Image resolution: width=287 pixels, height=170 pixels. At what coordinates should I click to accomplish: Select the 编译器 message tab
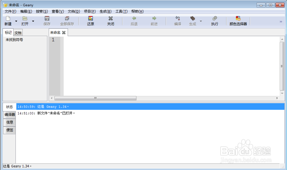(x=9, y=115)
